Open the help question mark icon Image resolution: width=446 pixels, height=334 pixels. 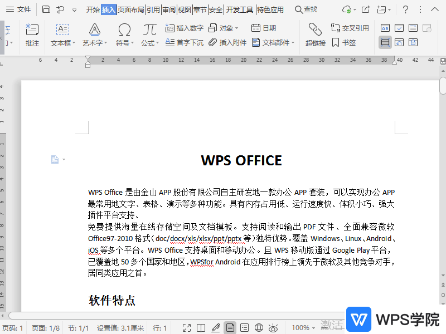click(x=406, y=9)
